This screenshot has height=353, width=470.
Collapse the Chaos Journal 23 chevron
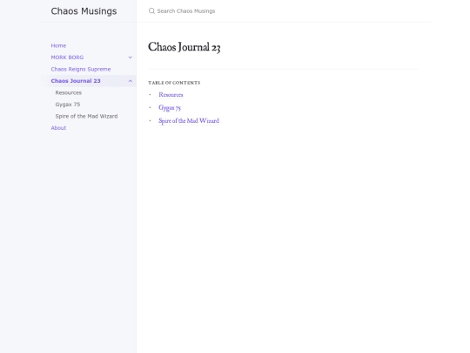point(131,81)
